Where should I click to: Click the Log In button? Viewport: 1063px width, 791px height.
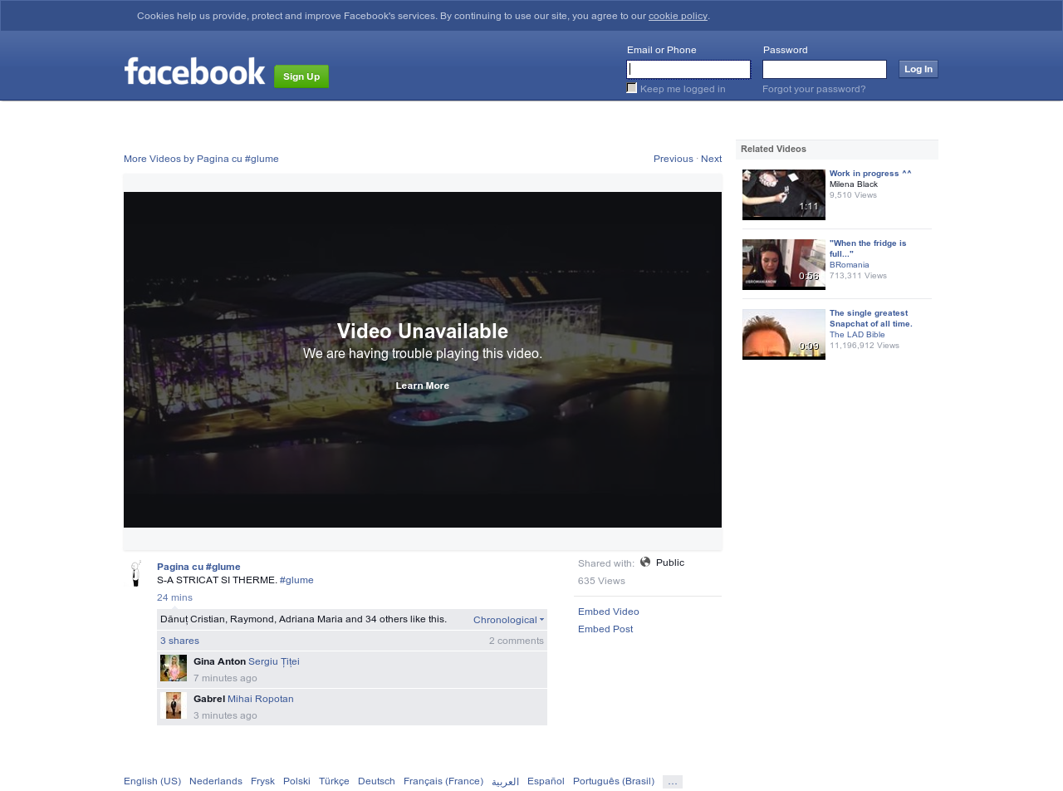[x=918, y=69]
